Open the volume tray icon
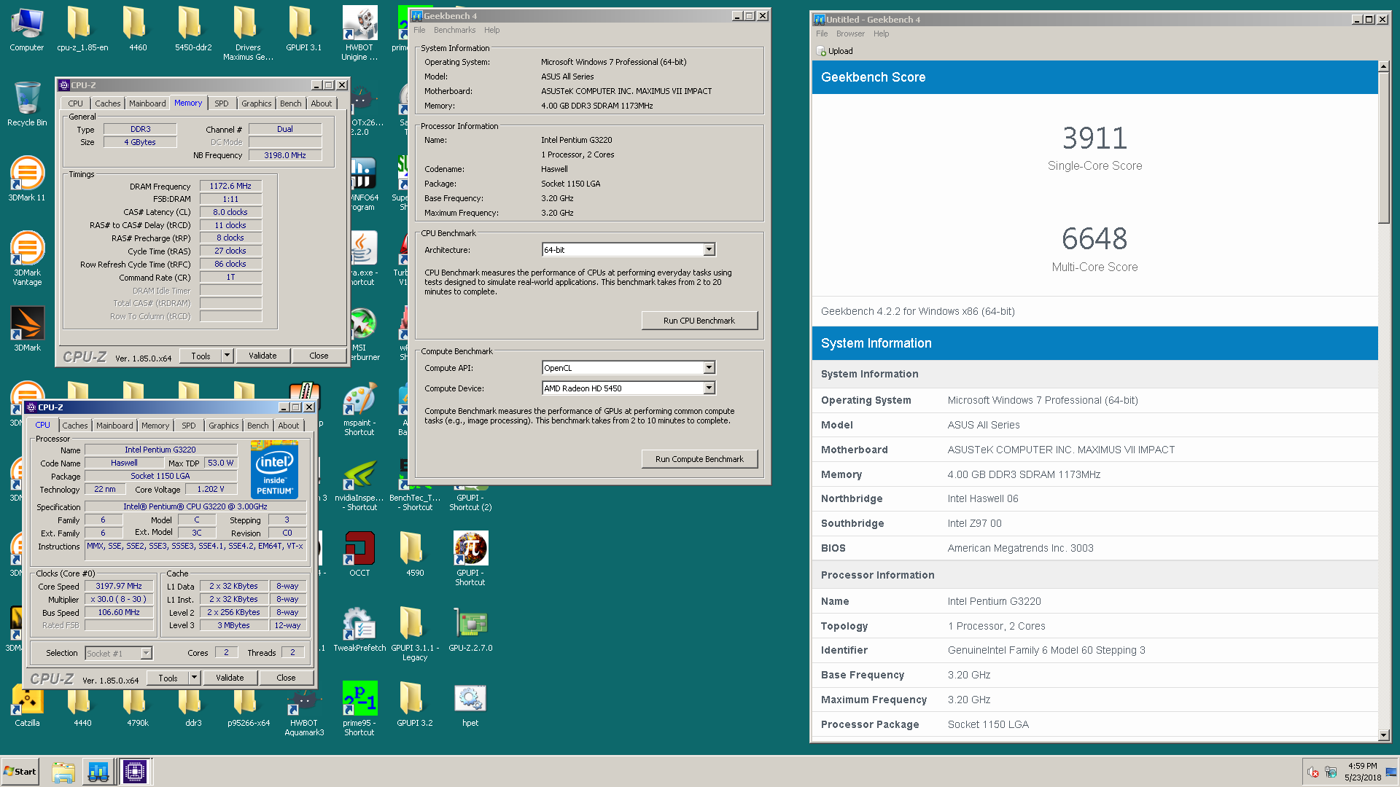The height and width of the screenshot is (787, 1400). point(1312,772)
